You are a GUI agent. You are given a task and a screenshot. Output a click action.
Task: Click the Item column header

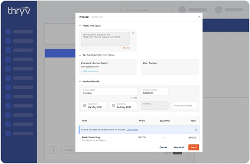[x=84, y=121]
